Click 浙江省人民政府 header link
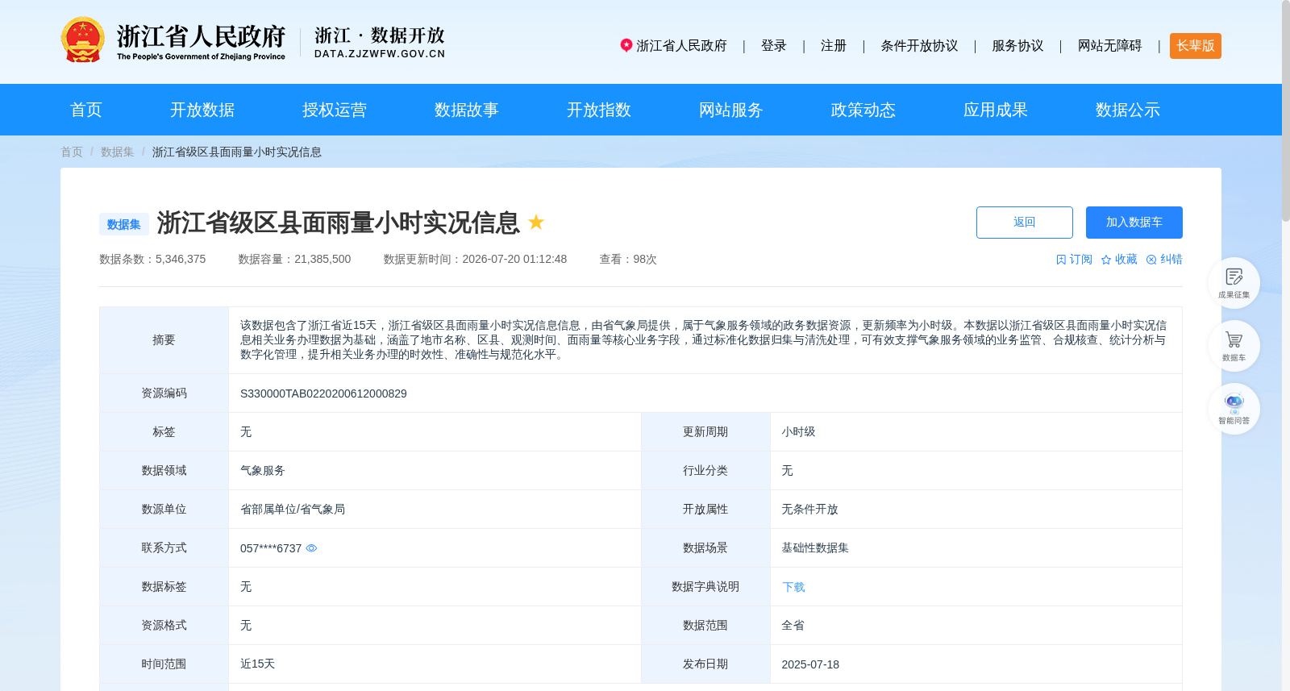The image size is (1290, 691). (x=681, y=46)
